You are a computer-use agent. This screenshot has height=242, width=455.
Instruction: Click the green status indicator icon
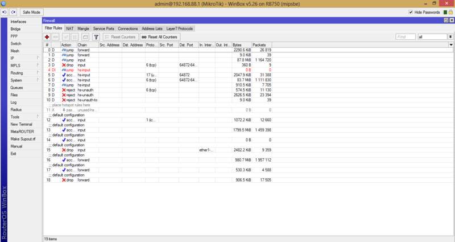(x=445, y=12)
